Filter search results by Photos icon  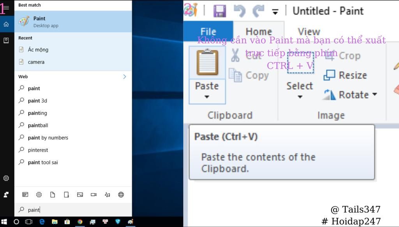[80, 195]
